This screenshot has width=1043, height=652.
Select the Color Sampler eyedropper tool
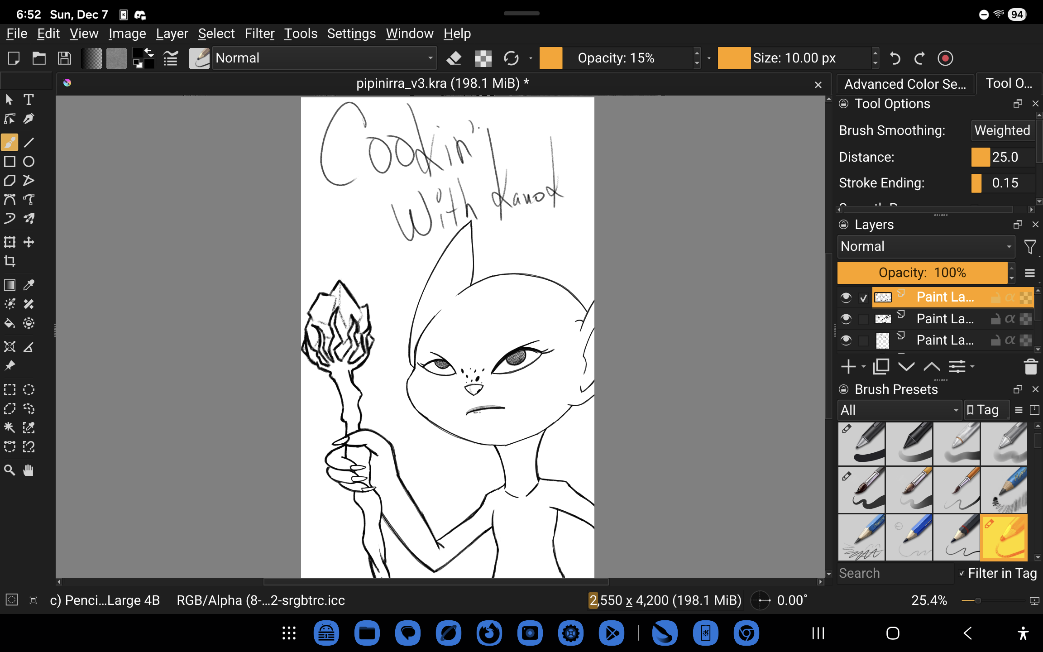coord(29,285)
